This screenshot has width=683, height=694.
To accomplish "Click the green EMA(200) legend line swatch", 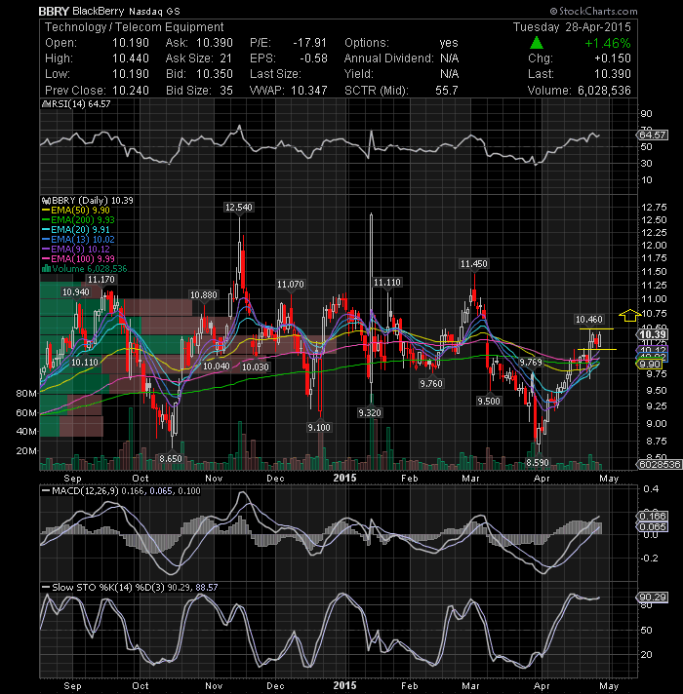I will coord(46,220).
